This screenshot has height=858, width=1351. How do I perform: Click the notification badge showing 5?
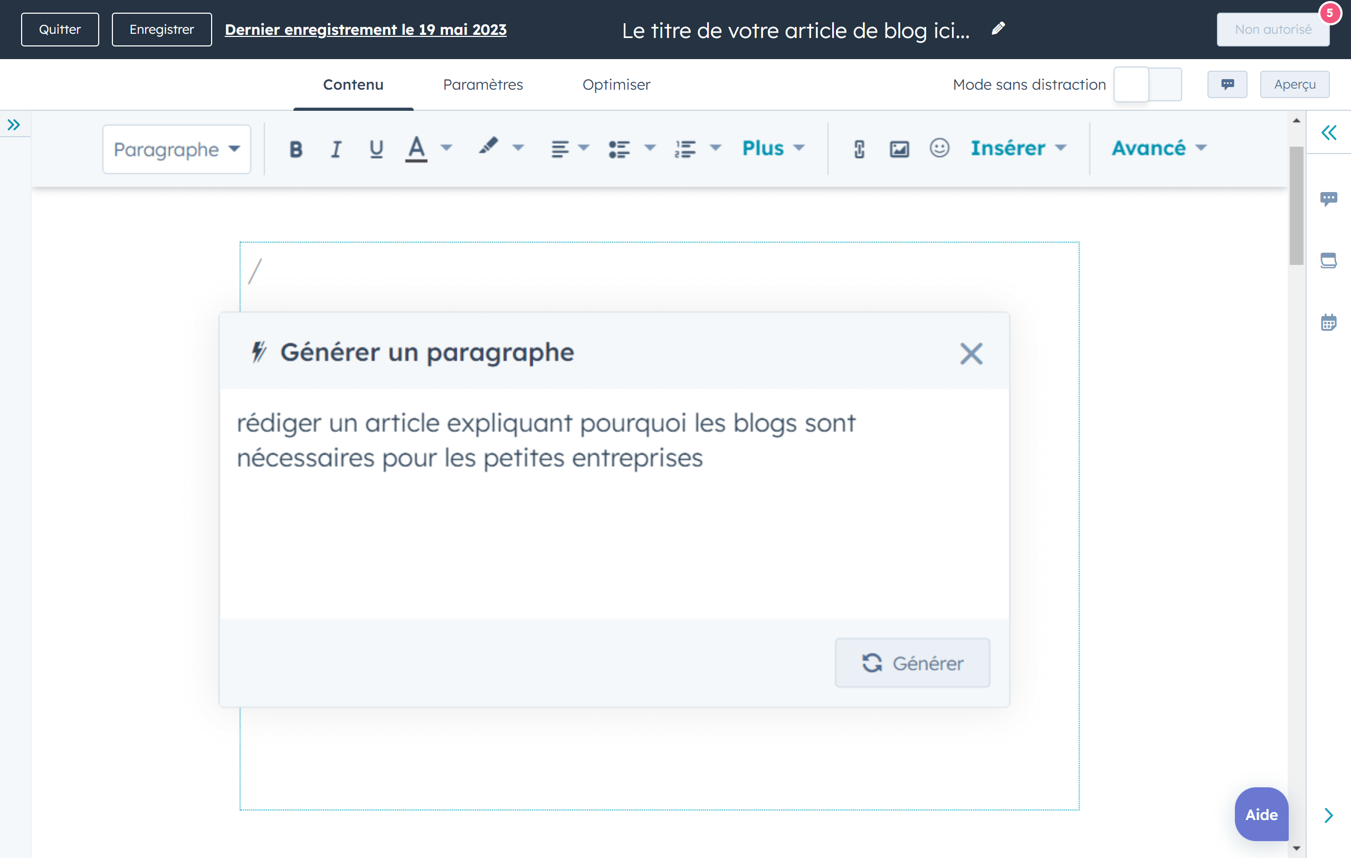point(1330,13)
